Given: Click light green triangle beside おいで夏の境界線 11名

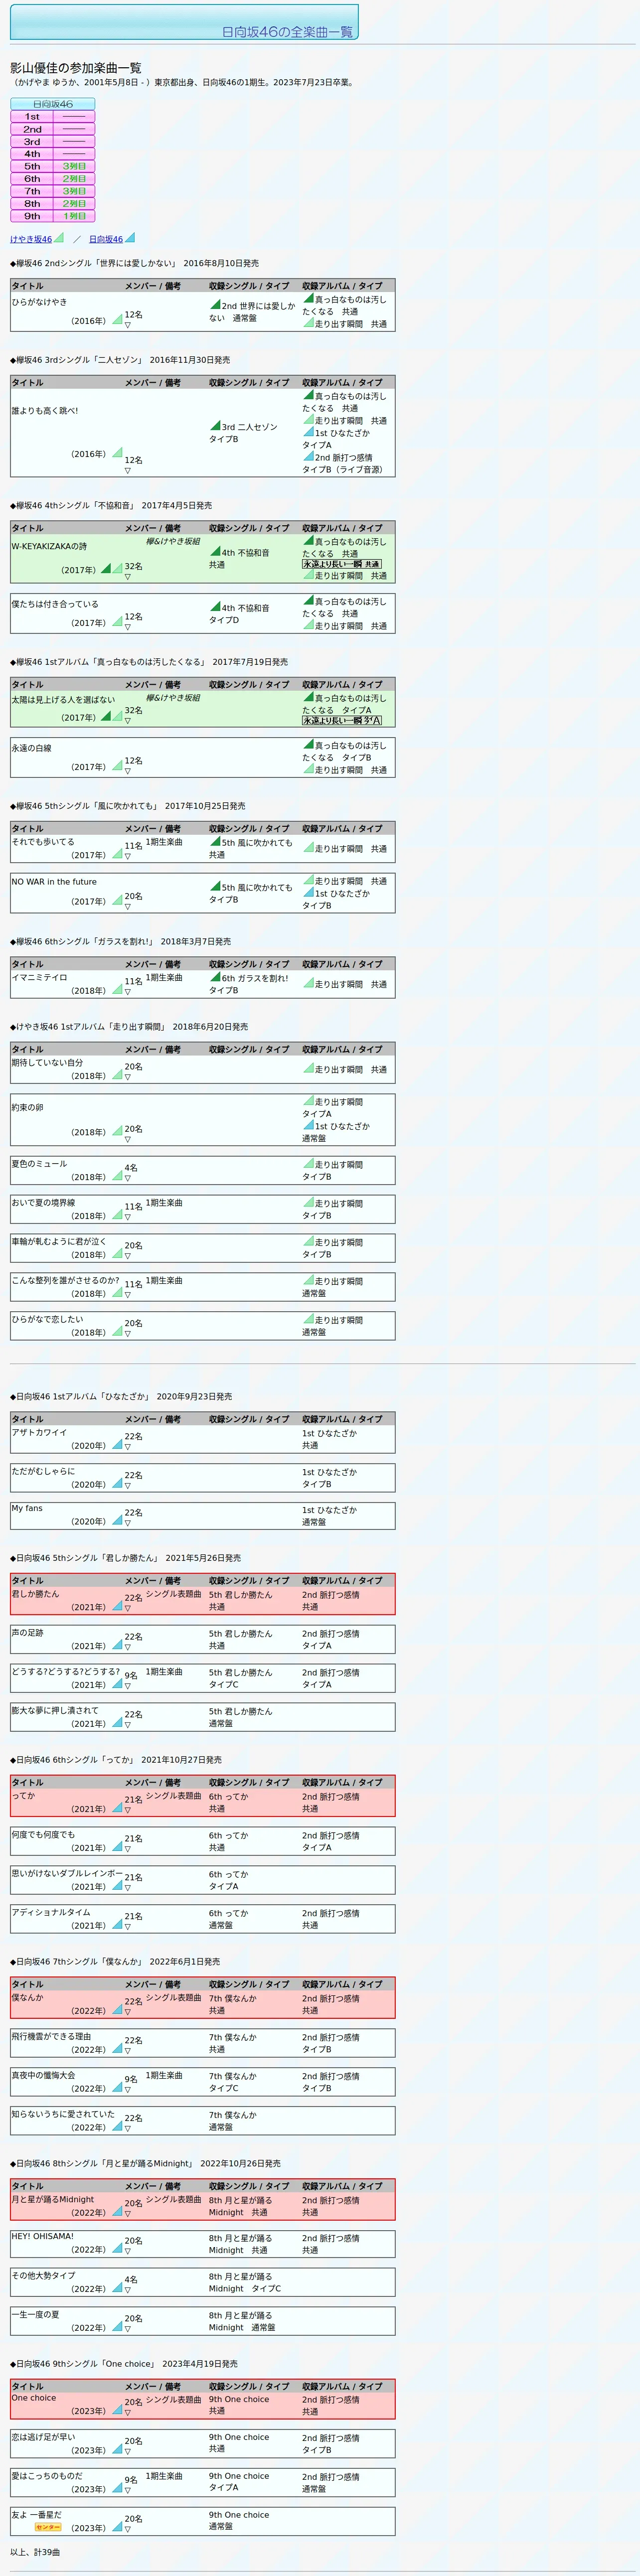Looking at the screenshot, I should click(x=117, y=1213).
